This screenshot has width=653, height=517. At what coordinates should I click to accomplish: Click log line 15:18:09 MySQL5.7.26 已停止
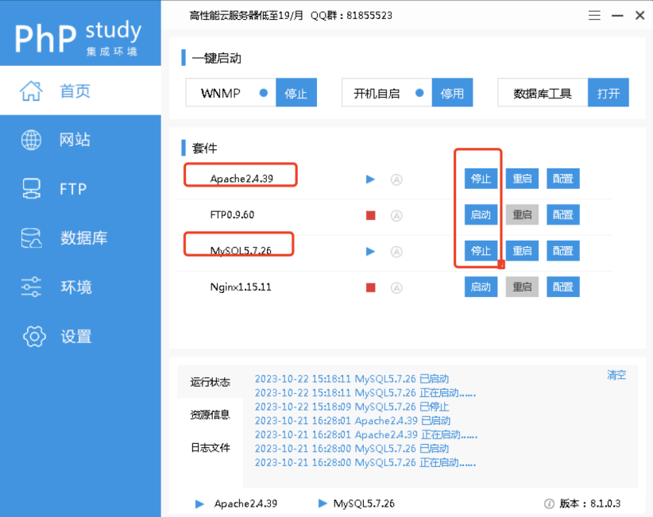click(352, 407)
